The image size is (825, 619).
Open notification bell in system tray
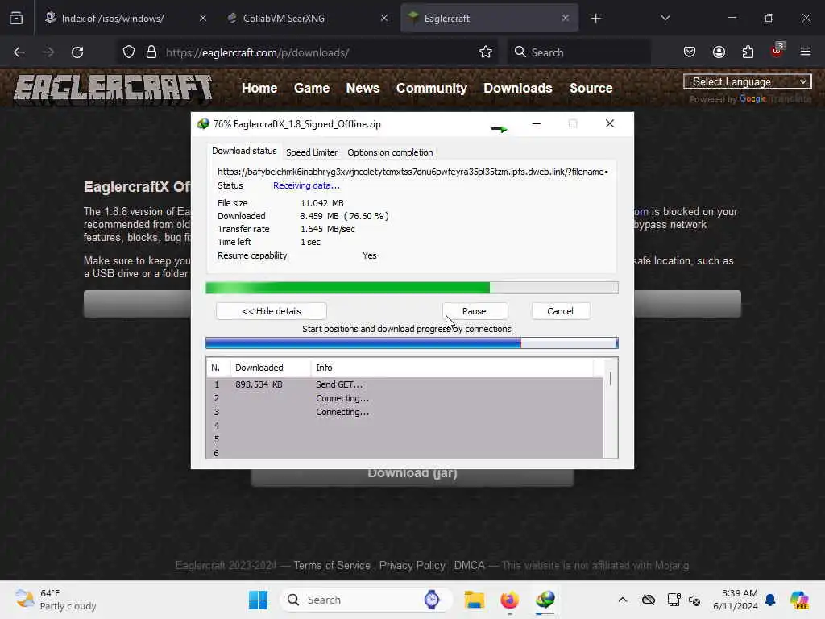click(x=770, y=600)
